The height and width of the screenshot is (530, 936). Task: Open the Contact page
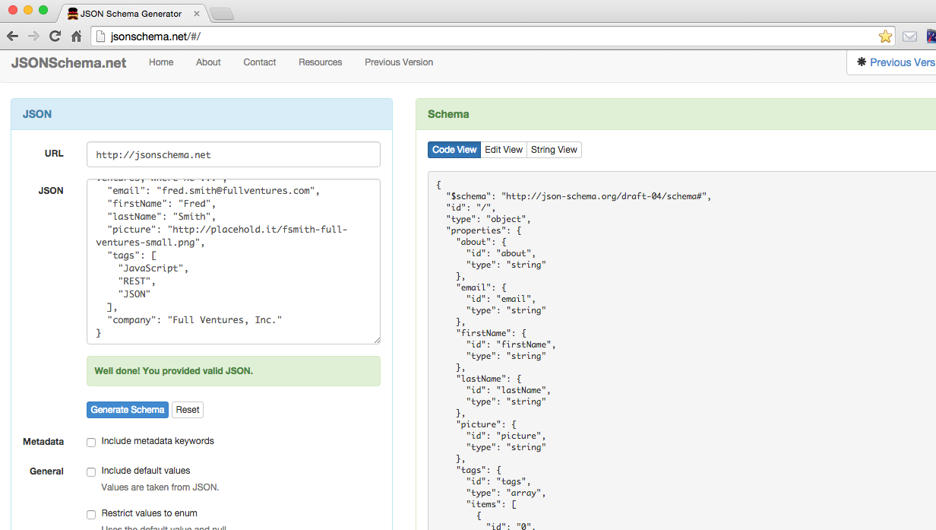(259, 62)
